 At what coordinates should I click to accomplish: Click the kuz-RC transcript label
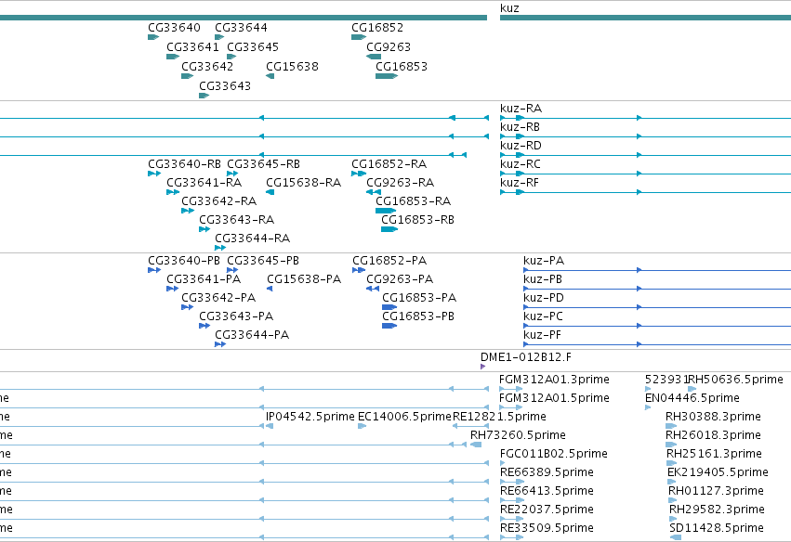point(521,164)
